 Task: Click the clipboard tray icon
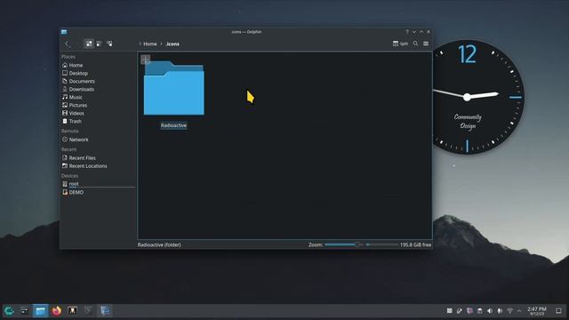pyautogui.click(x=479, y=311)
